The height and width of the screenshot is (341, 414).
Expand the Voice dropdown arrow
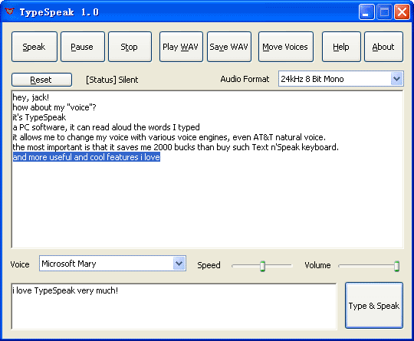pos(179,263)
